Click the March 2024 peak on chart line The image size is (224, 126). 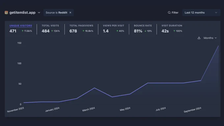pos(95,88)
